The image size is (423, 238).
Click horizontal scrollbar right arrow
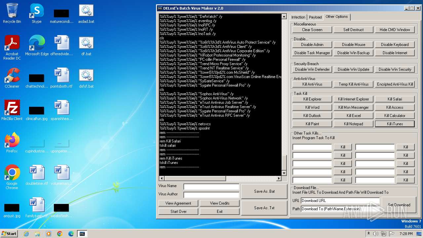279,178
